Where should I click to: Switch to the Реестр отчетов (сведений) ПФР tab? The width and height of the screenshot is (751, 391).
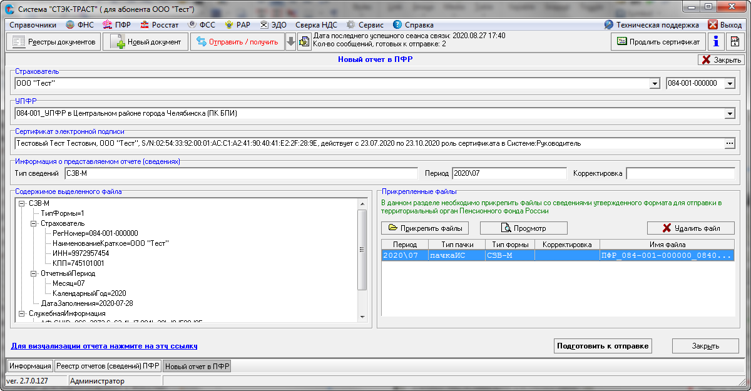(x=108, y=366)
